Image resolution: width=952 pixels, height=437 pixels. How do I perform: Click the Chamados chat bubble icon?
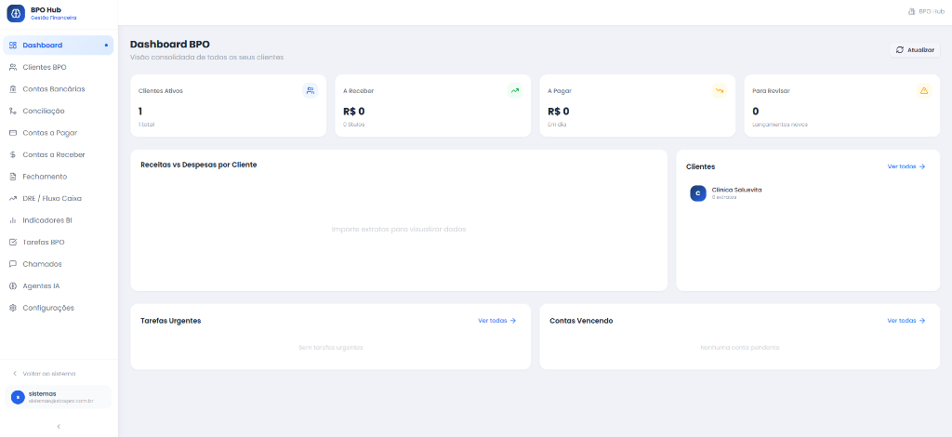pyautogui.click(x=13, y=264)
